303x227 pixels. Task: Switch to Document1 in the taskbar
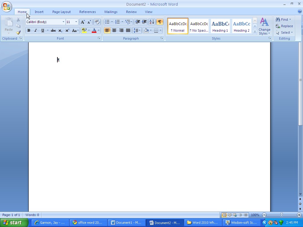(126, 223)
